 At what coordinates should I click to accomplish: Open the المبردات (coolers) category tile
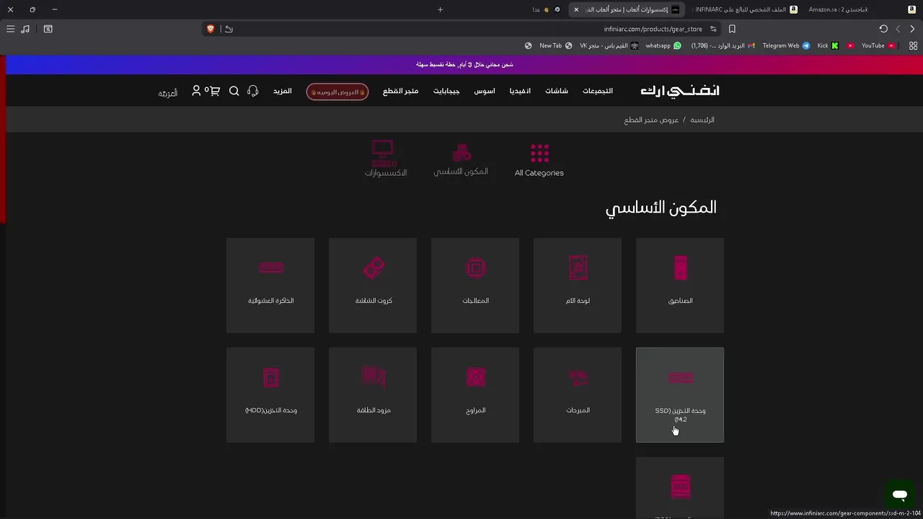click(x=578, y=395)
